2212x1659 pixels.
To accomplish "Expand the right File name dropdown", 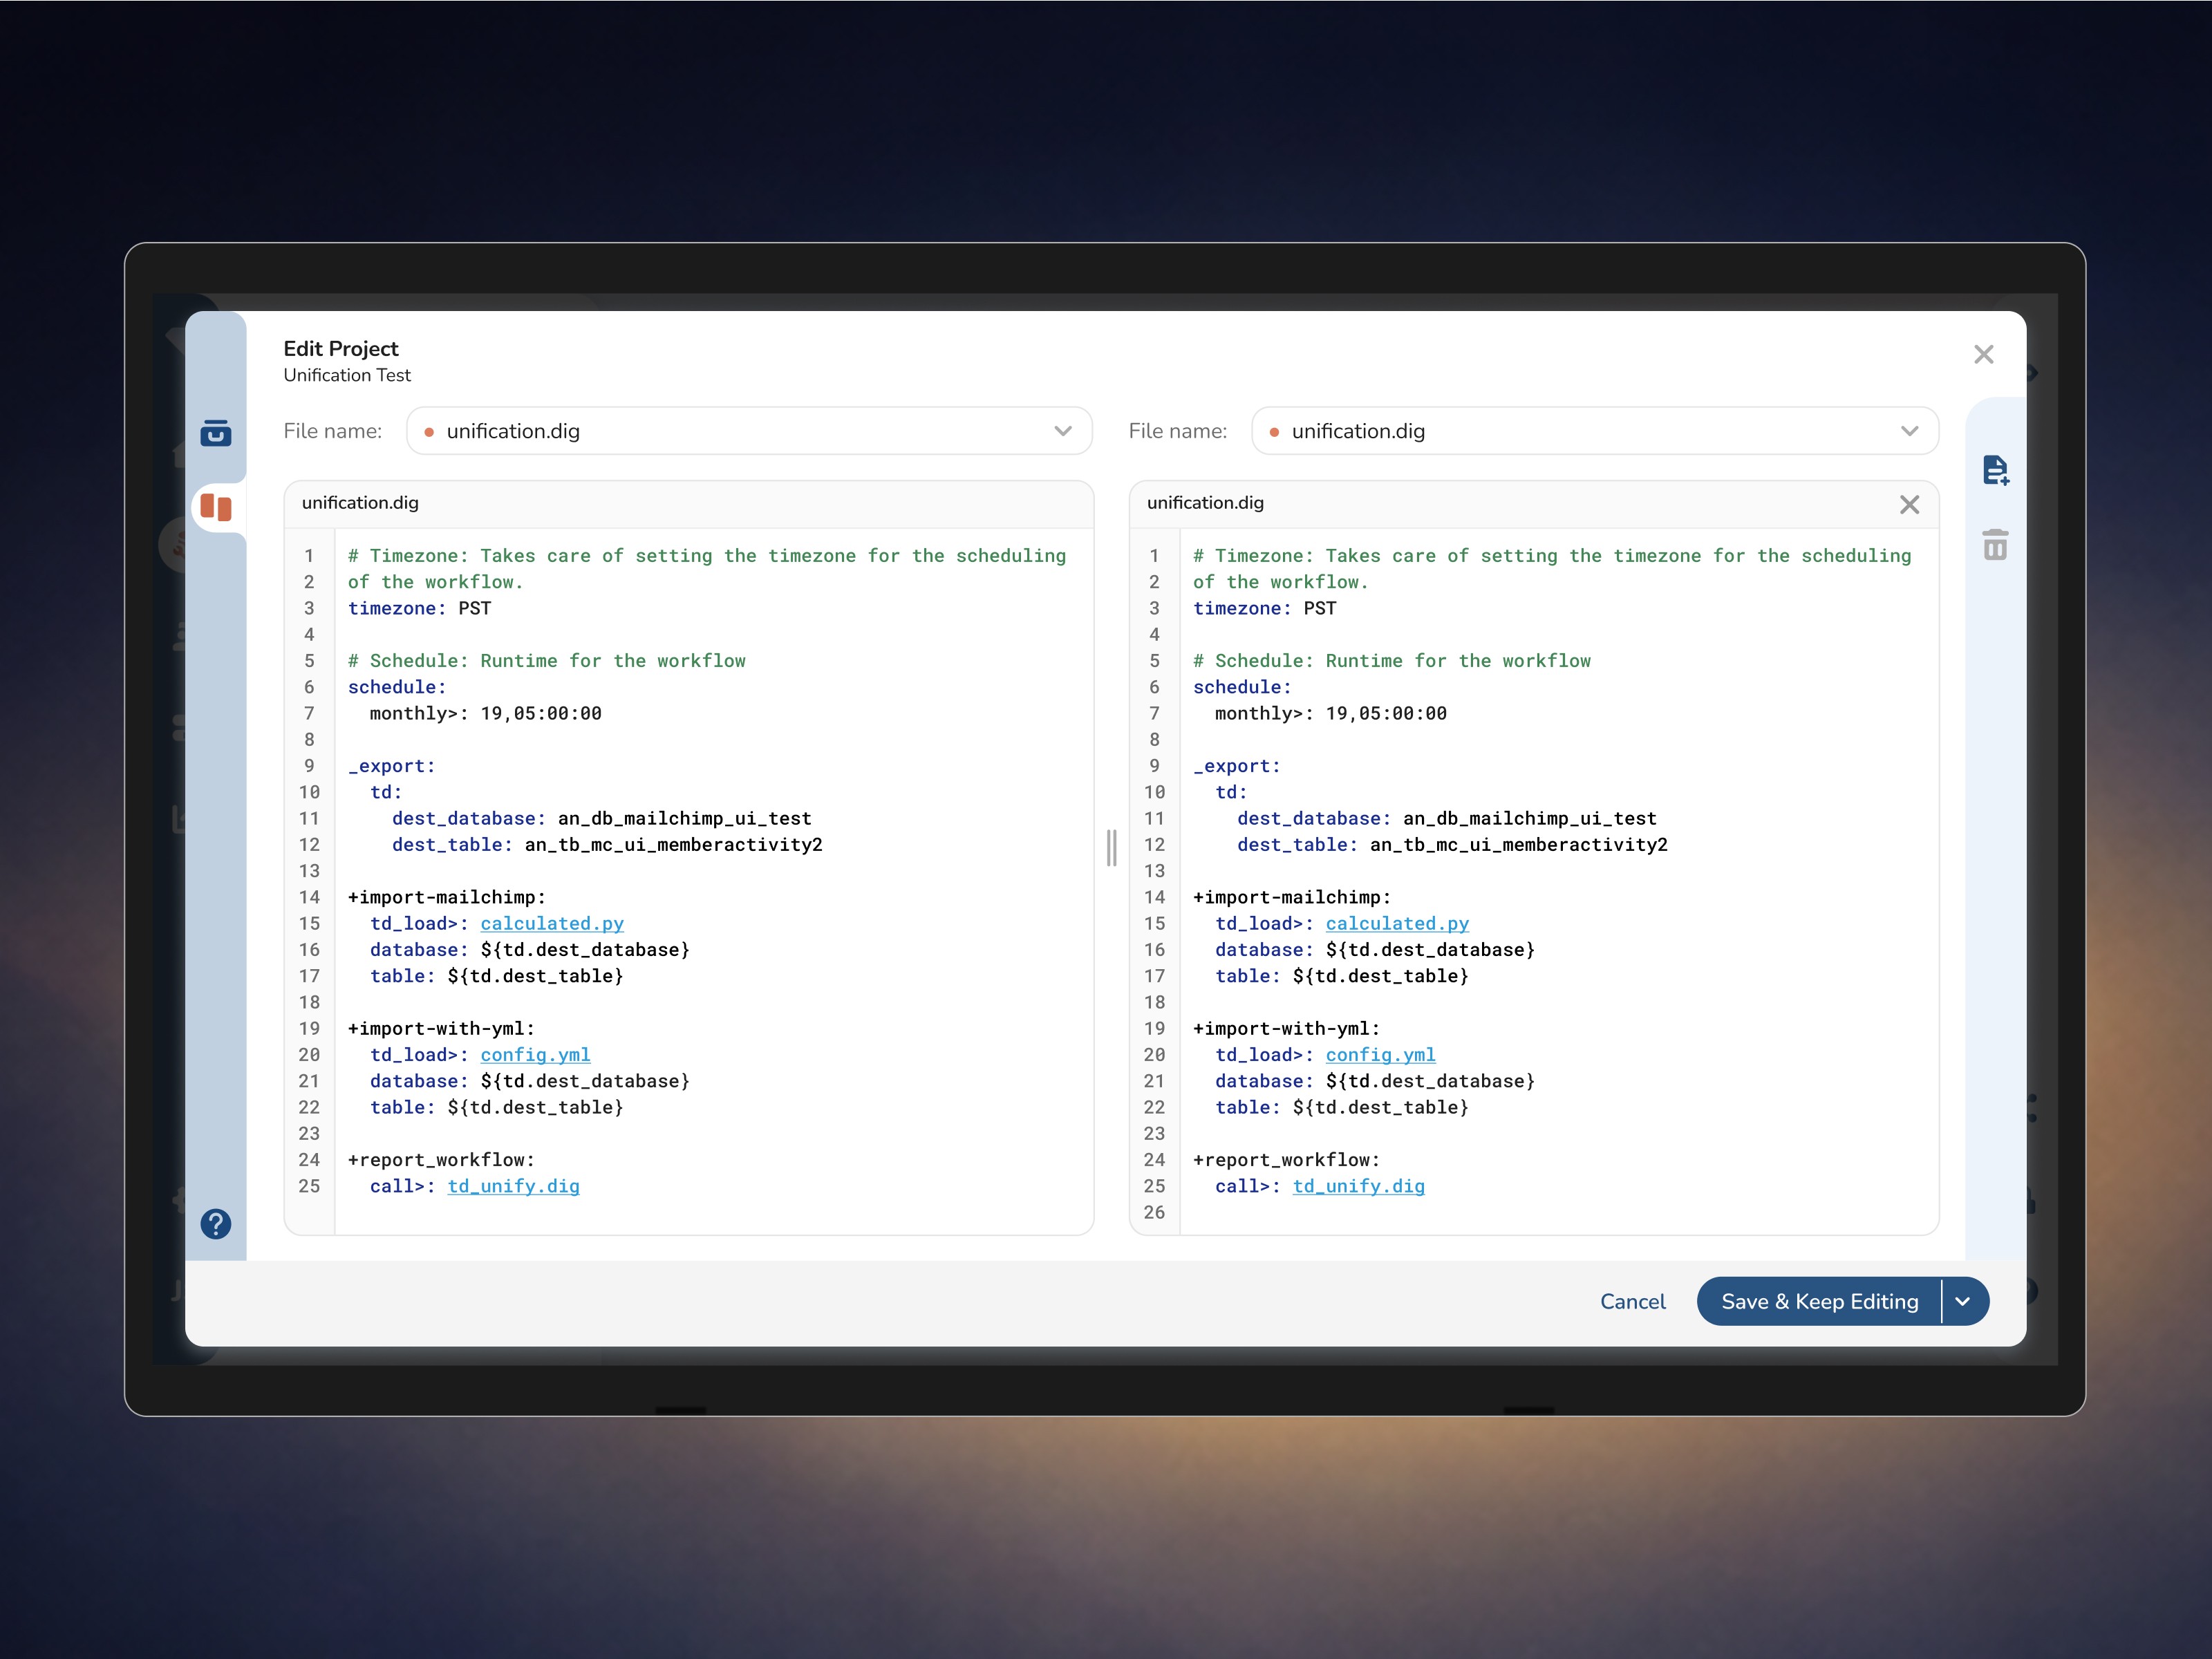I will 1909,431.
